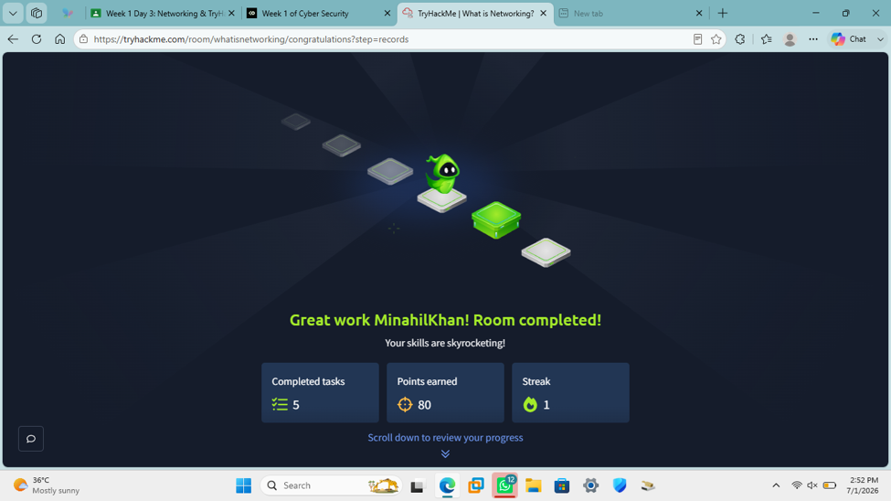Image resolution: width=891 pixels, height=501 pixels.
Task: Click the bright green cube tile
Action: click(496, 219)
